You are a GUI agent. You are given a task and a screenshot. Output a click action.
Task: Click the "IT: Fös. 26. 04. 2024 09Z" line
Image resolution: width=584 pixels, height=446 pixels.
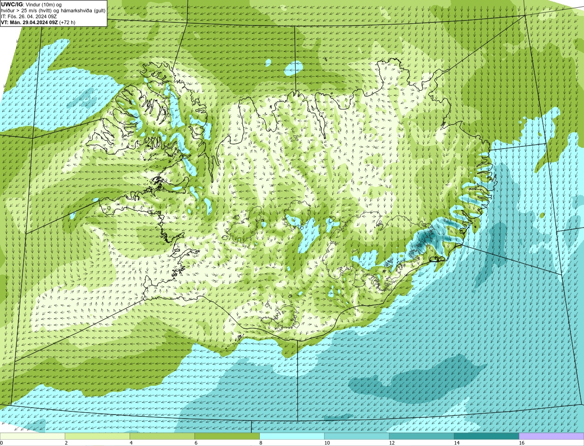tap(29, 16)
